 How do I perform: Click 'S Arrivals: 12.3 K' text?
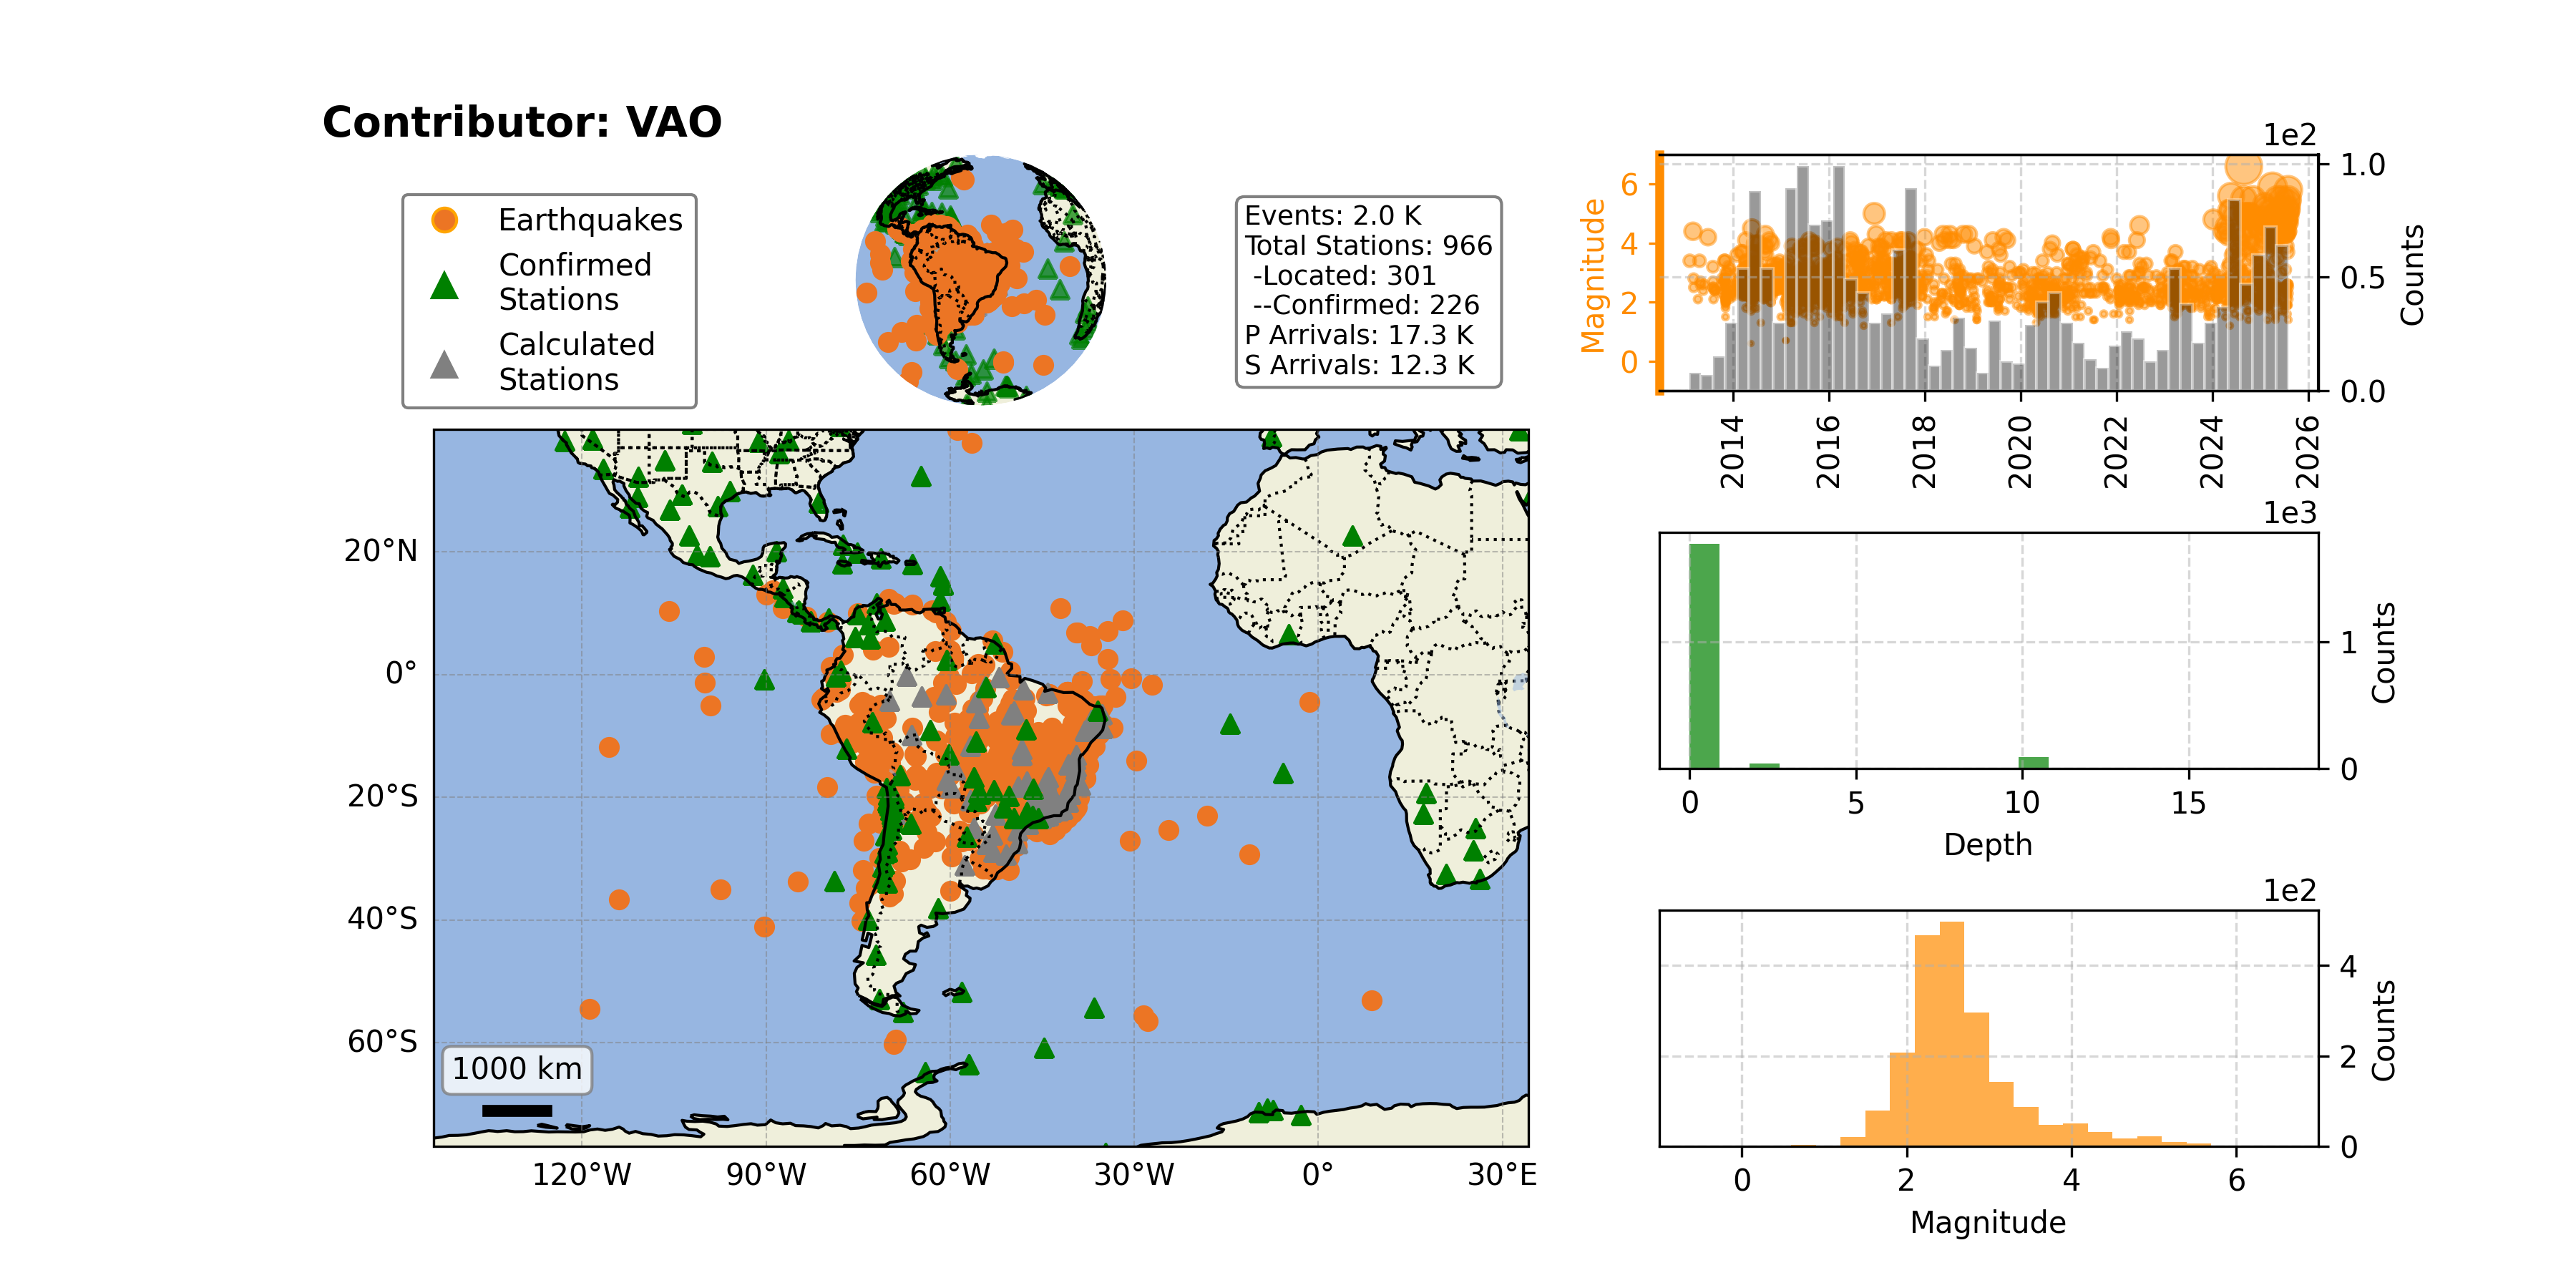(1359, 365)
